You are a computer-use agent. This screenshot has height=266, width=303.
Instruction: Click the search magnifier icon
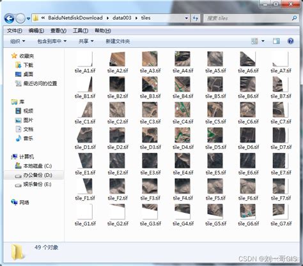[x=294, y=18]
